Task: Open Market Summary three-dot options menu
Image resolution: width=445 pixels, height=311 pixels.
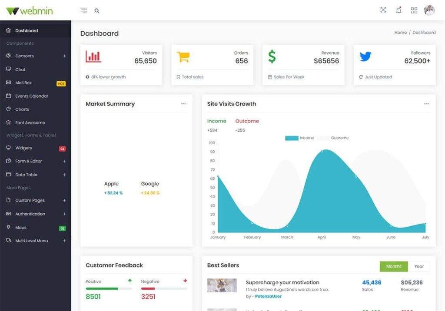Action: point(183,104)
